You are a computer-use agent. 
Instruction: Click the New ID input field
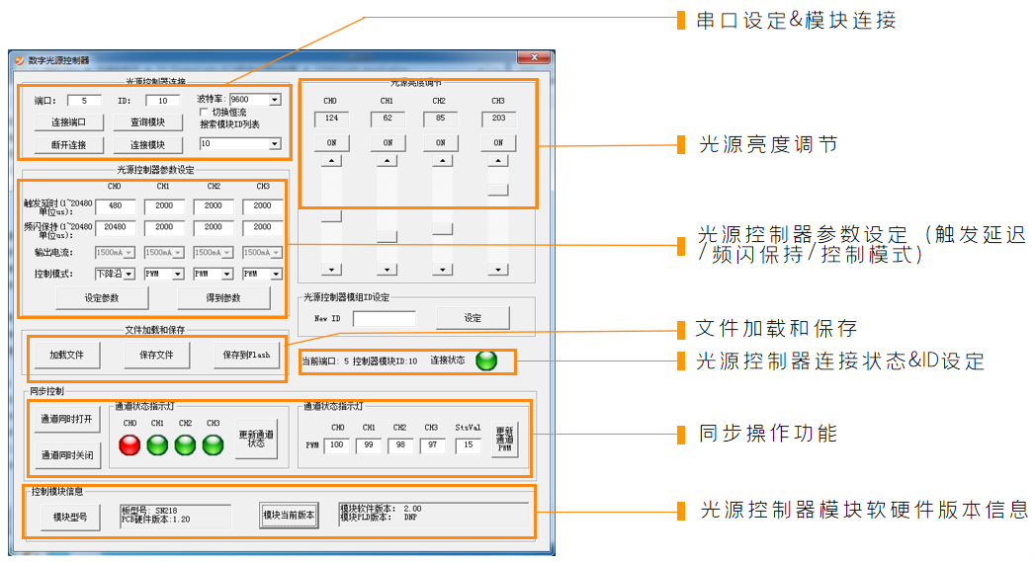(384, 318)
